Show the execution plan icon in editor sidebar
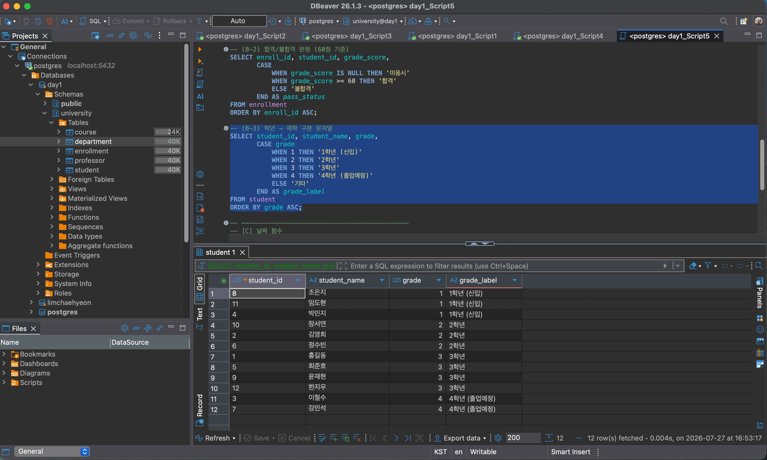The height and width of the screenshot is (460, 767). click(x=200, y=84)
